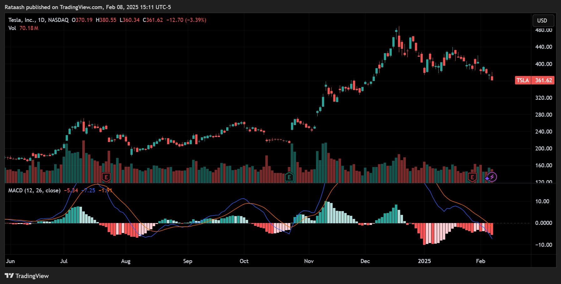Click the MACD signal value −1.91
The width and height of the screenshot is (561, 284).
[105, 190]
